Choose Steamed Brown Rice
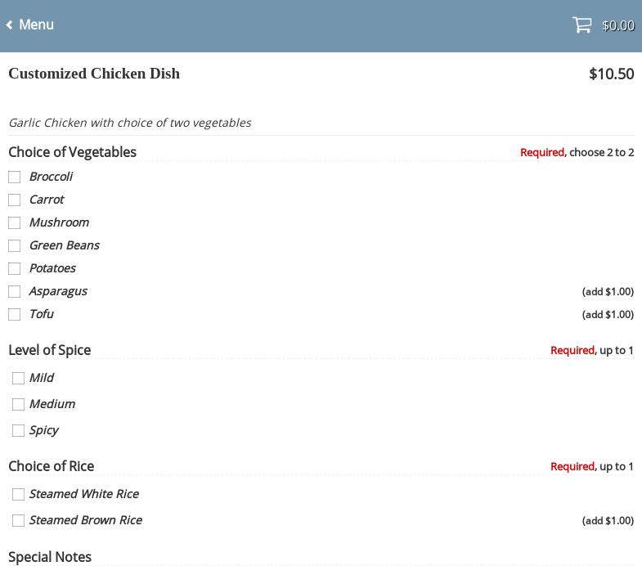 point(19,520)
